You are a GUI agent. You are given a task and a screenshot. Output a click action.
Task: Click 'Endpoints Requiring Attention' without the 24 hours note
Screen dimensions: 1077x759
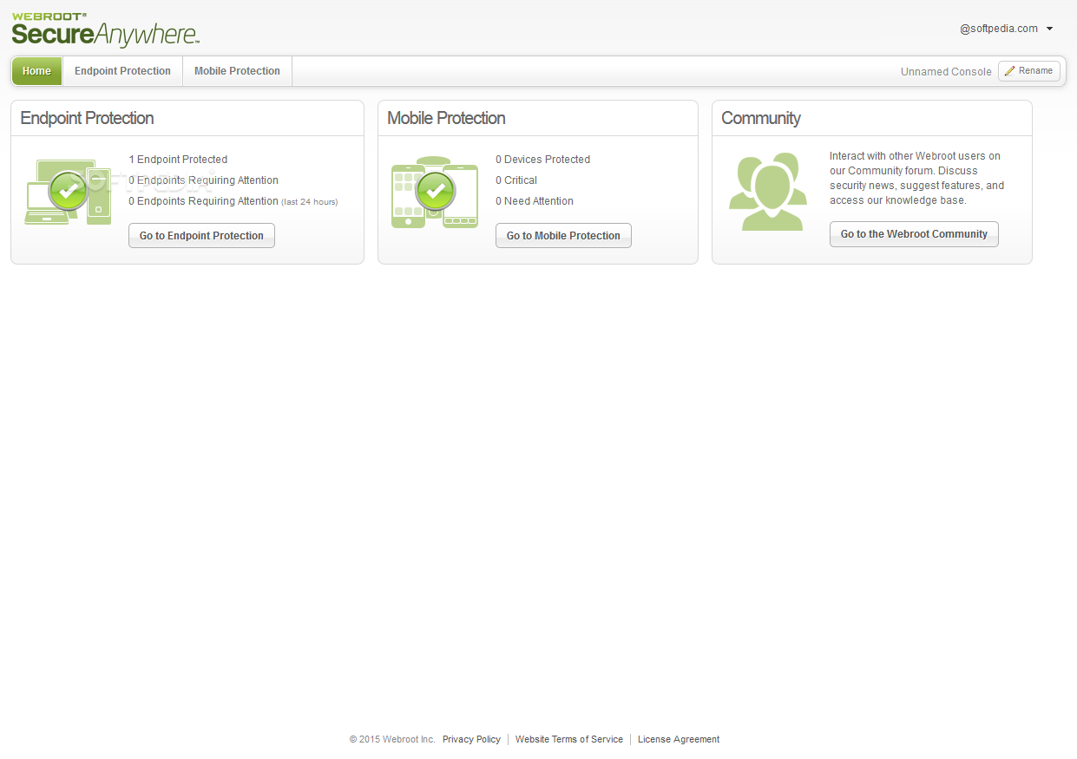tap(203, 180)
